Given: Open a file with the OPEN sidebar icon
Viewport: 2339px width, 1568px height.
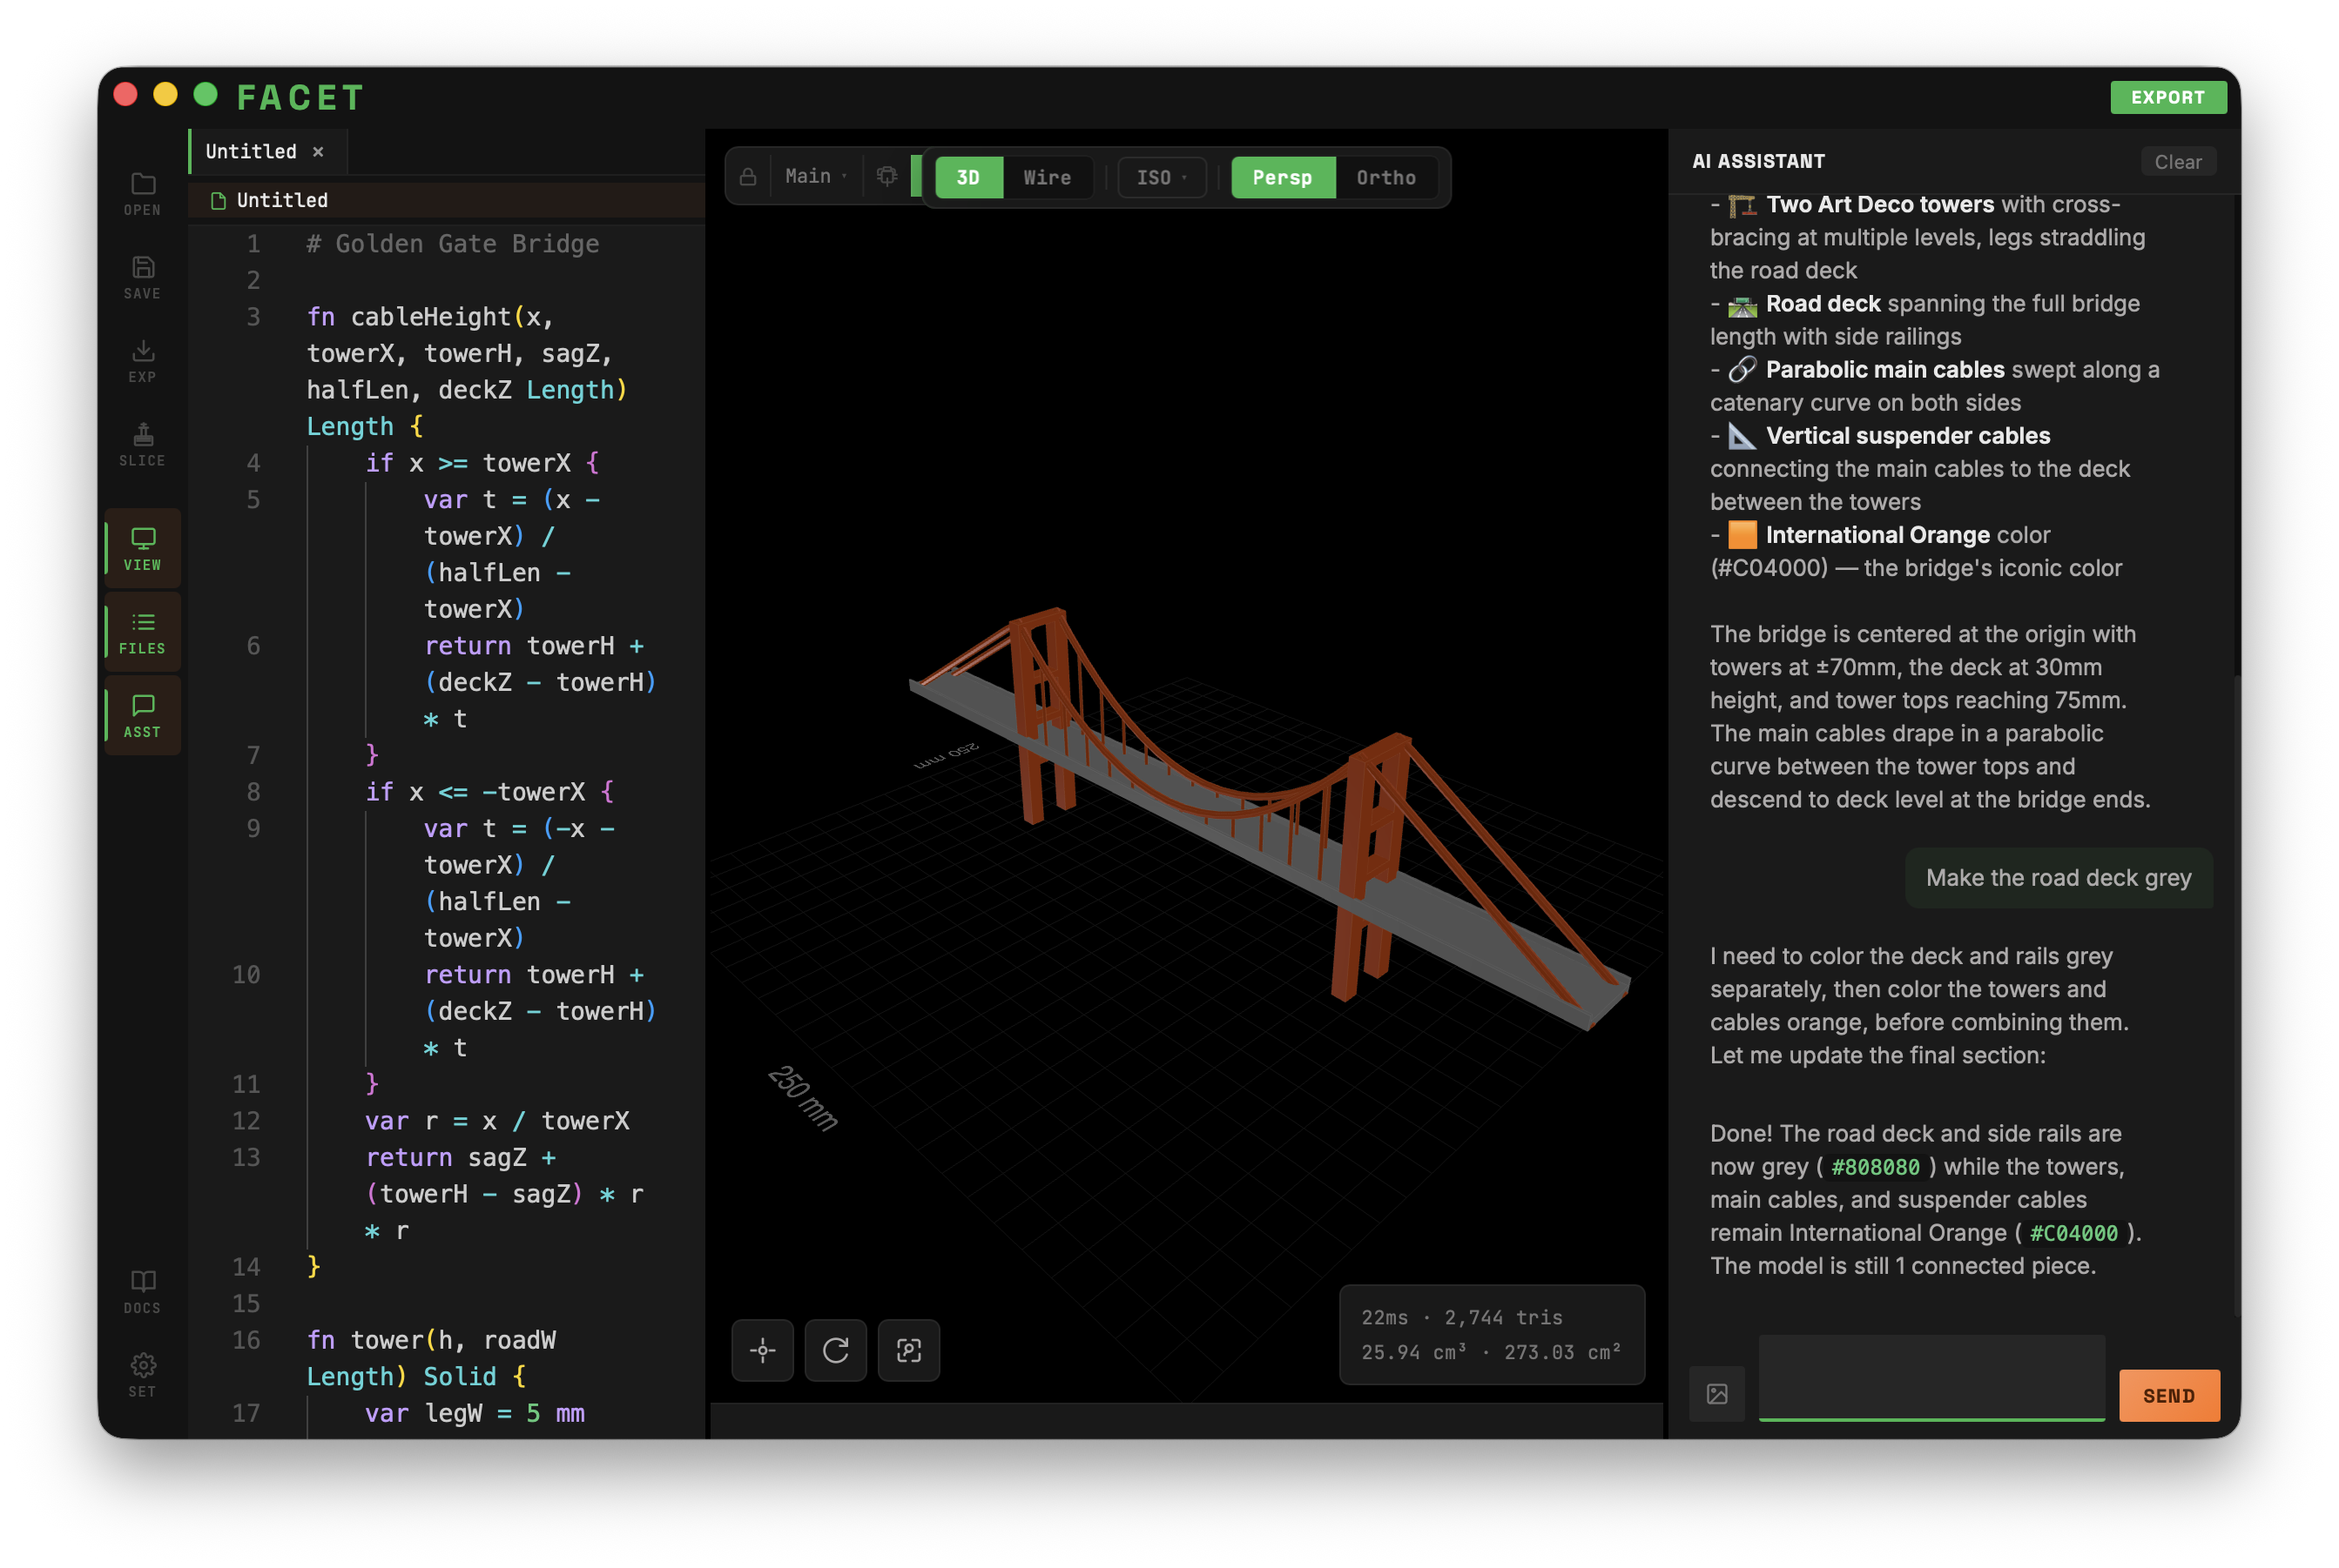Looking at the screenshot, I should coord(142,194).
